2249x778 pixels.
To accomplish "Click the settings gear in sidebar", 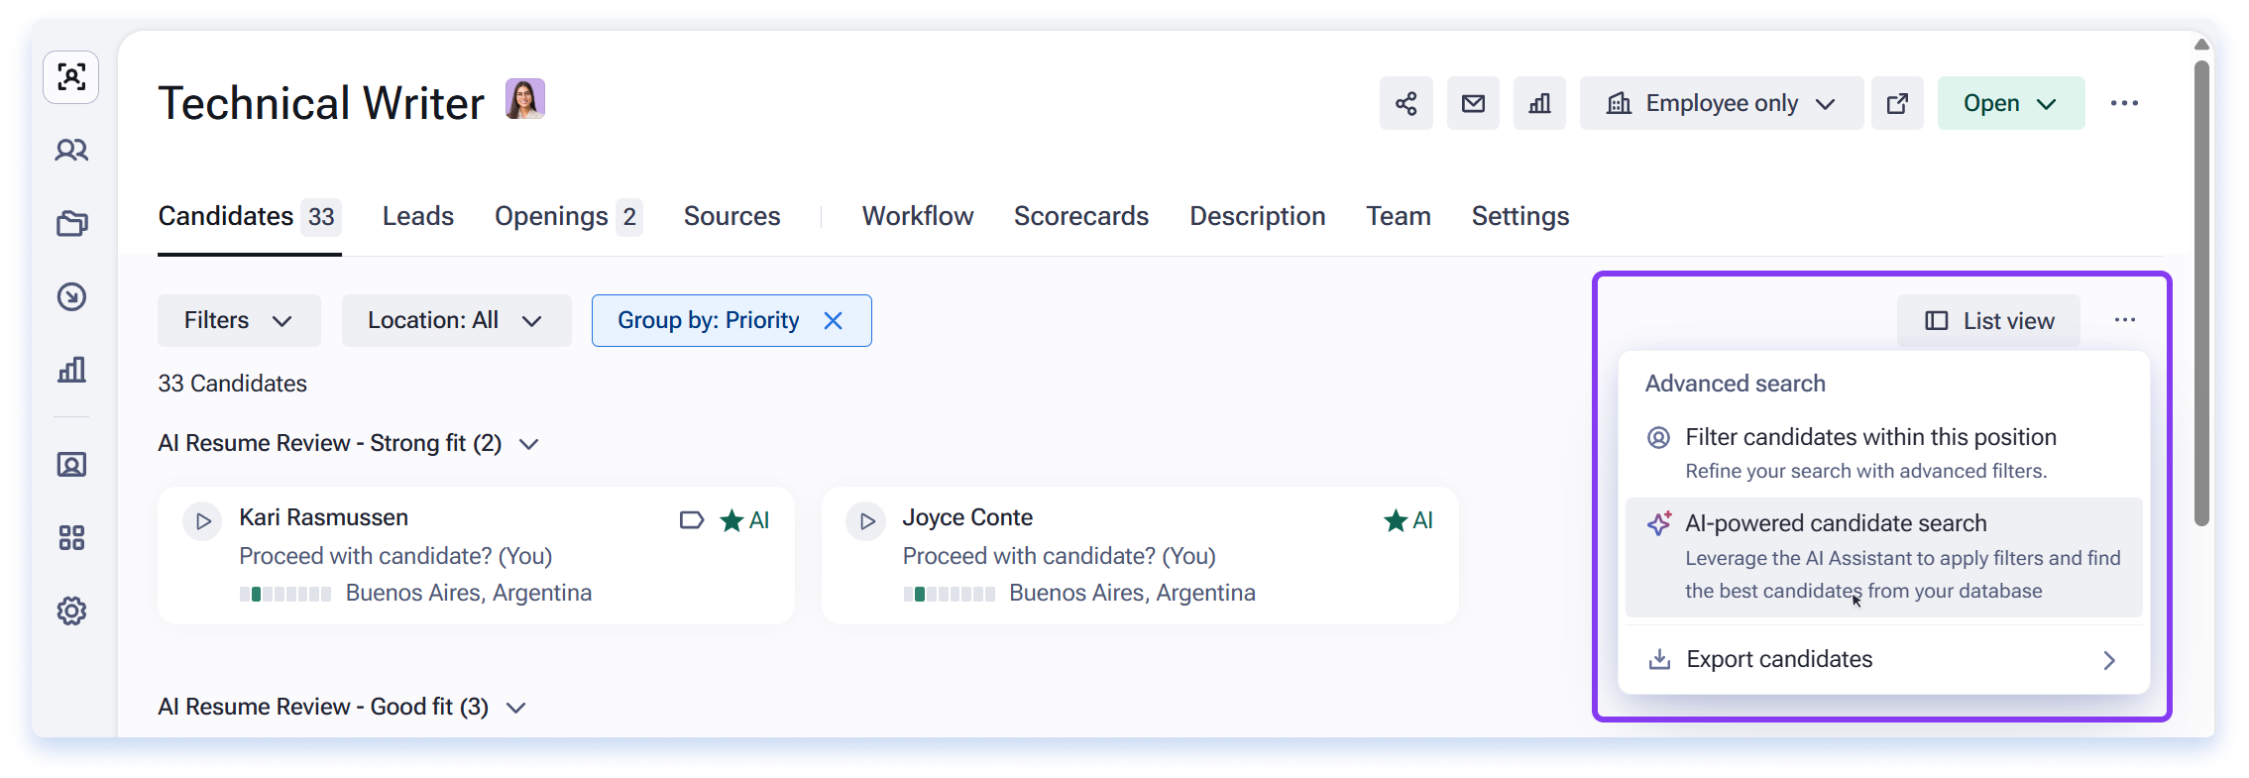I will tap(71, 611).
